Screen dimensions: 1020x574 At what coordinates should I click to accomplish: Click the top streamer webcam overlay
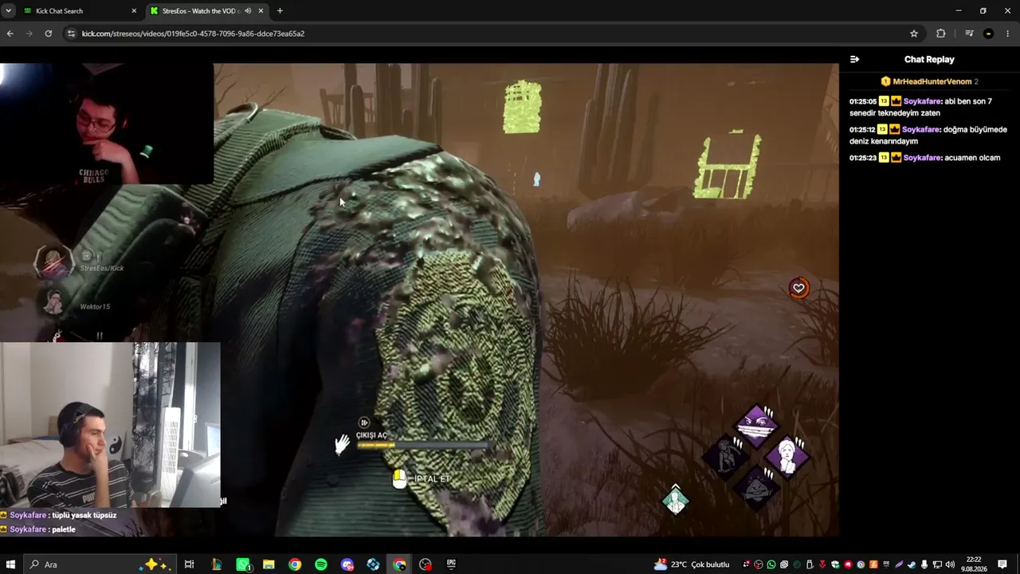(x=107, y=124)
